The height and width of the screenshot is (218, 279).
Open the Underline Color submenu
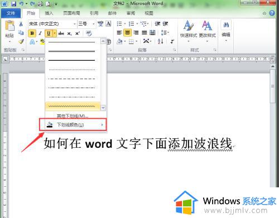(x=76, y=124)
